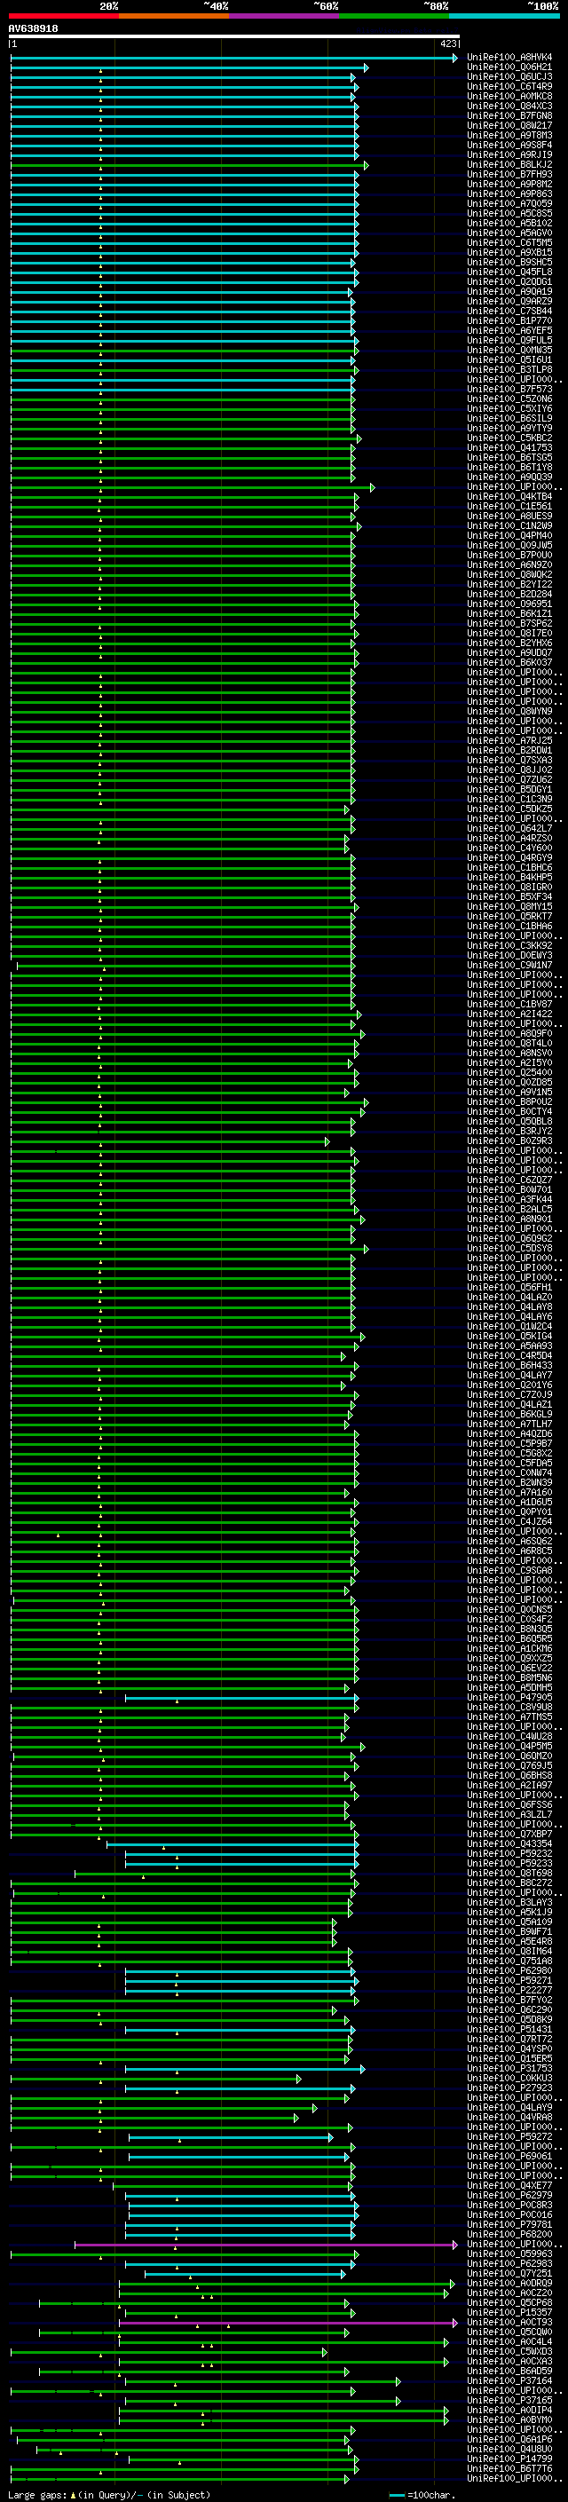Open hit UniRef100_A8HVK4
Image resolution: width=568 pixels, height=2502 pixels.
point(509,58)
